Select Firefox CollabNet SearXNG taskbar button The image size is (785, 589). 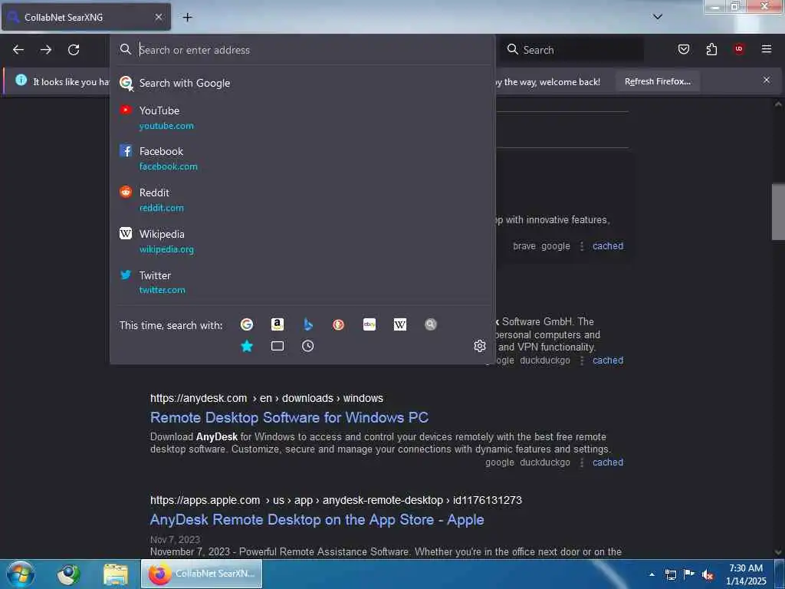click(202, 574)
